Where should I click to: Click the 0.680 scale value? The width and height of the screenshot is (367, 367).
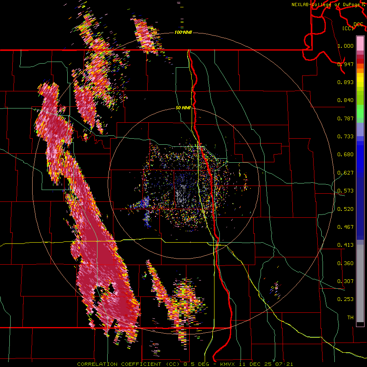[345, 155]
